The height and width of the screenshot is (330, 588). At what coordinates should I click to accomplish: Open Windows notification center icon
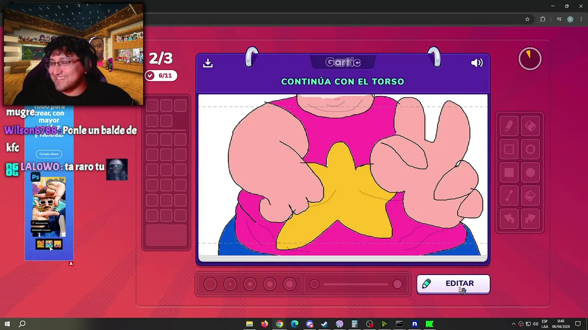coord(578,324)
